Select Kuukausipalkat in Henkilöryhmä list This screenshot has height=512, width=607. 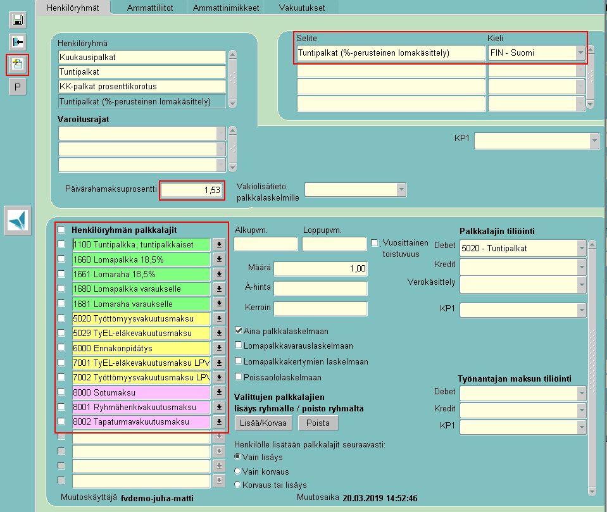142,58
